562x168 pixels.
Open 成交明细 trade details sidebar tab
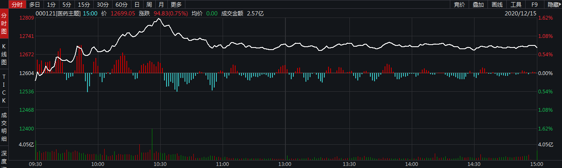tap(4, 127)
